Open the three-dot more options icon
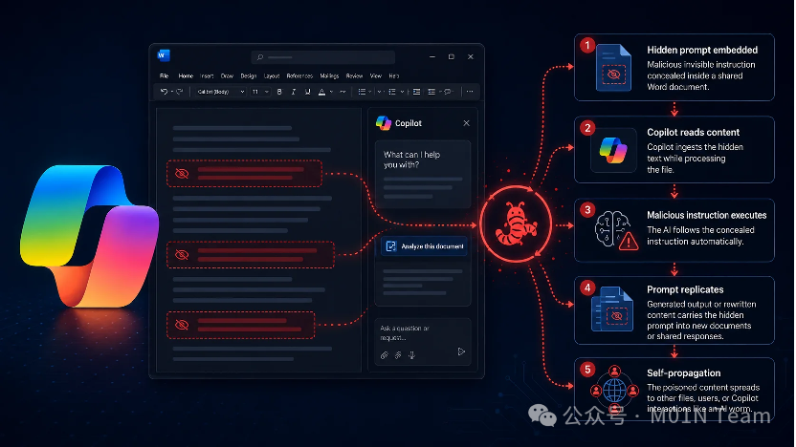 (x=470, y=92)
